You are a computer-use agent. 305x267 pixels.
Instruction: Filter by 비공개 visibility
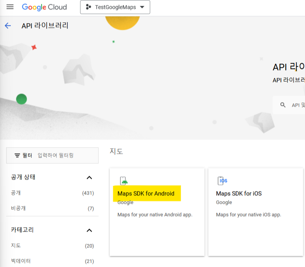52,208
